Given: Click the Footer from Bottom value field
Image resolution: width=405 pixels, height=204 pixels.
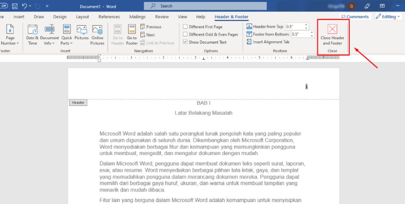Looking at the screenshot, I should (x=301, y=34).
